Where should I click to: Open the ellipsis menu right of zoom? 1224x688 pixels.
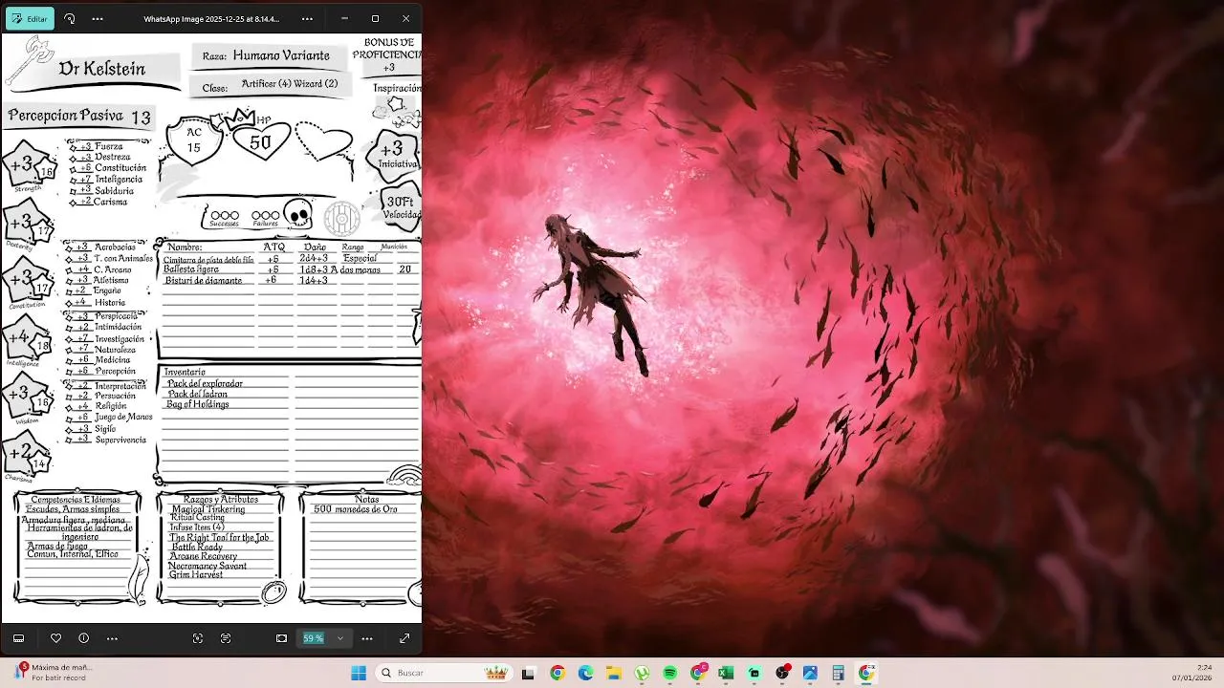point(367,638)
